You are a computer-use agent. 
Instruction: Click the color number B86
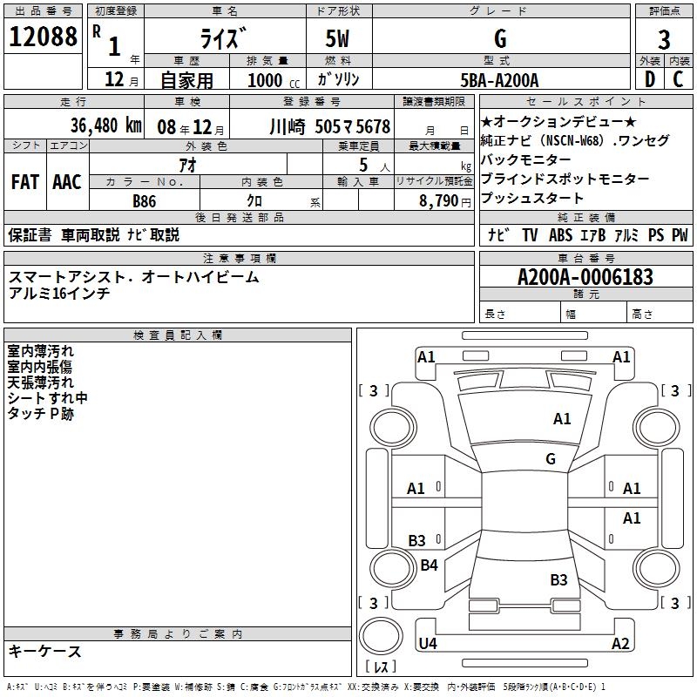[x=144, y=201]
